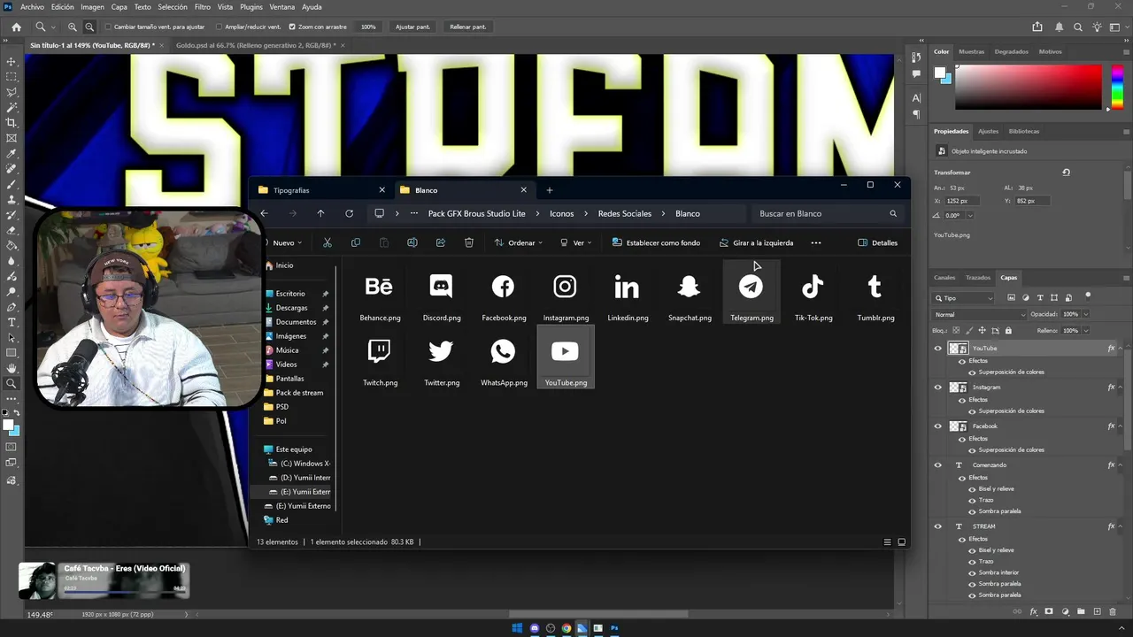Viewport: 1133px width, 637px height.
Task: Click the 'Rellenar pant.' button
Action: coord(467,27)
